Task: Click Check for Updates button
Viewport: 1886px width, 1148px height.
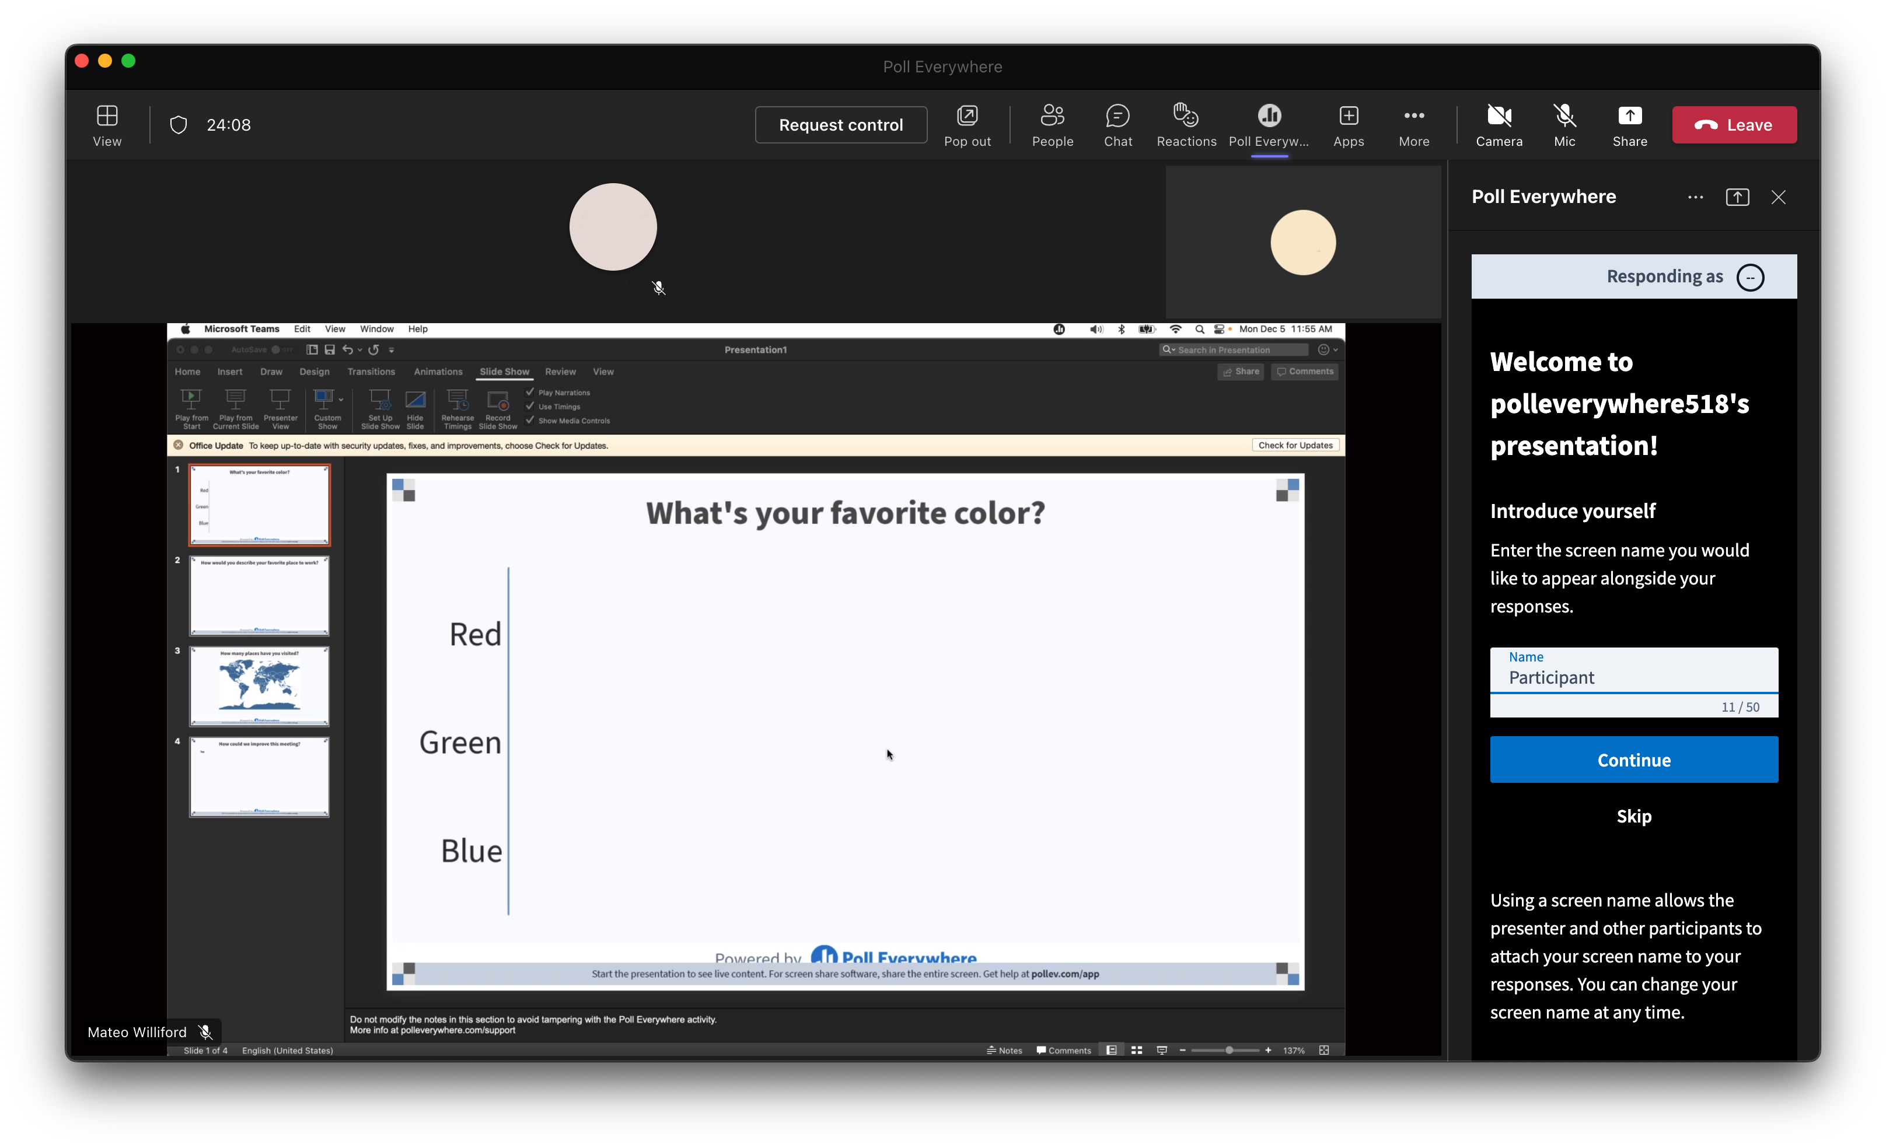Action: tap(1295, 446)
